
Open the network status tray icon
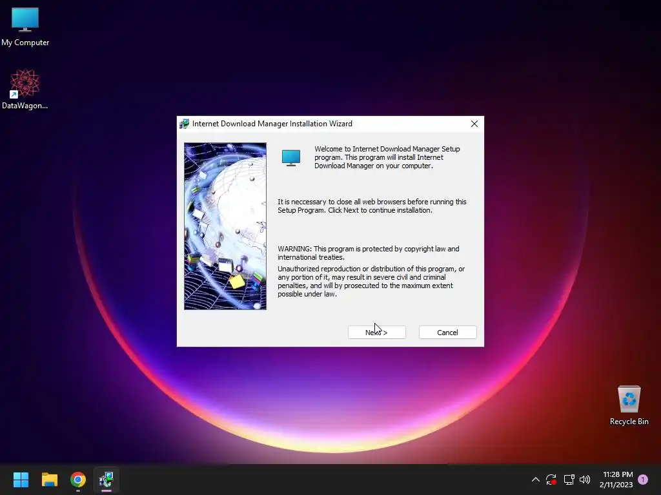(569, 480)
